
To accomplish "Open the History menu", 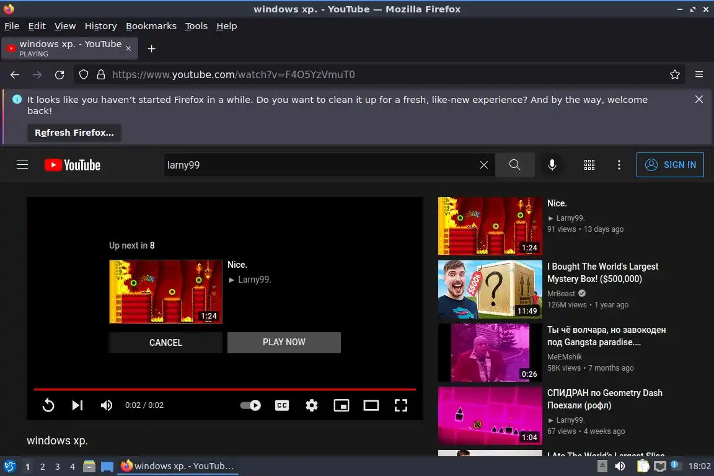I will click(x=100, y=26).
